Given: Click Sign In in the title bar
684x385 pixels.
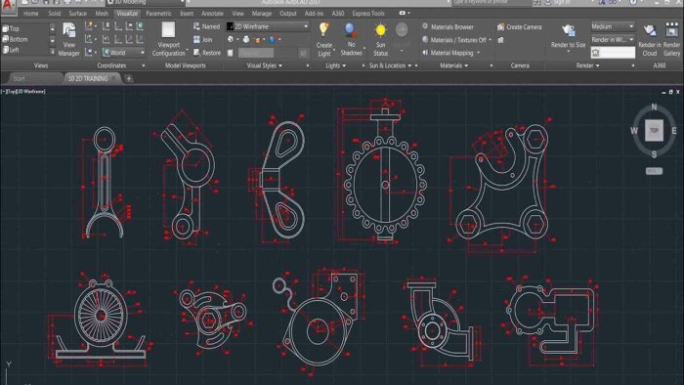Looking at the screenshot, I should pyautogui.click(x=562, y=3).
